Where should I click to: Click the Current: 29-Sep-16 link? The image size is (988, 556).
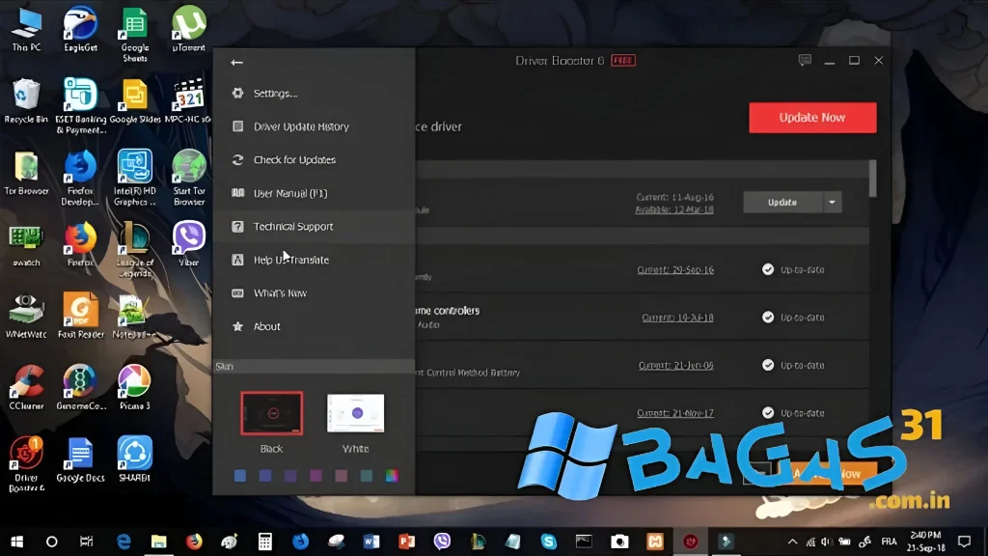point(675,270)
